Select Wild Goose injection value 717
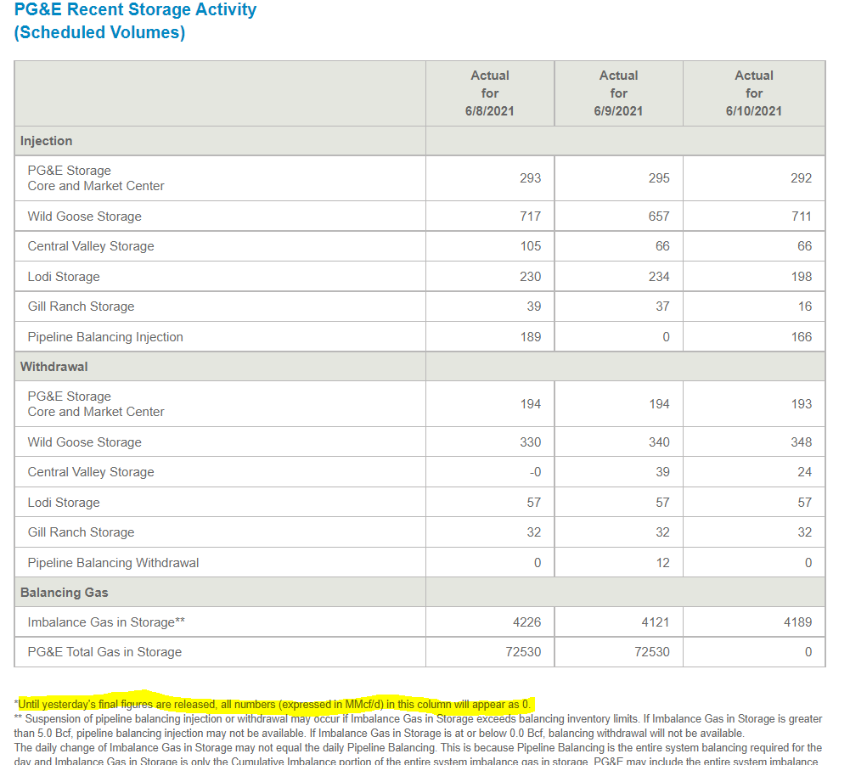The width and height of the screenshot is (850, 765). point(530,217)
